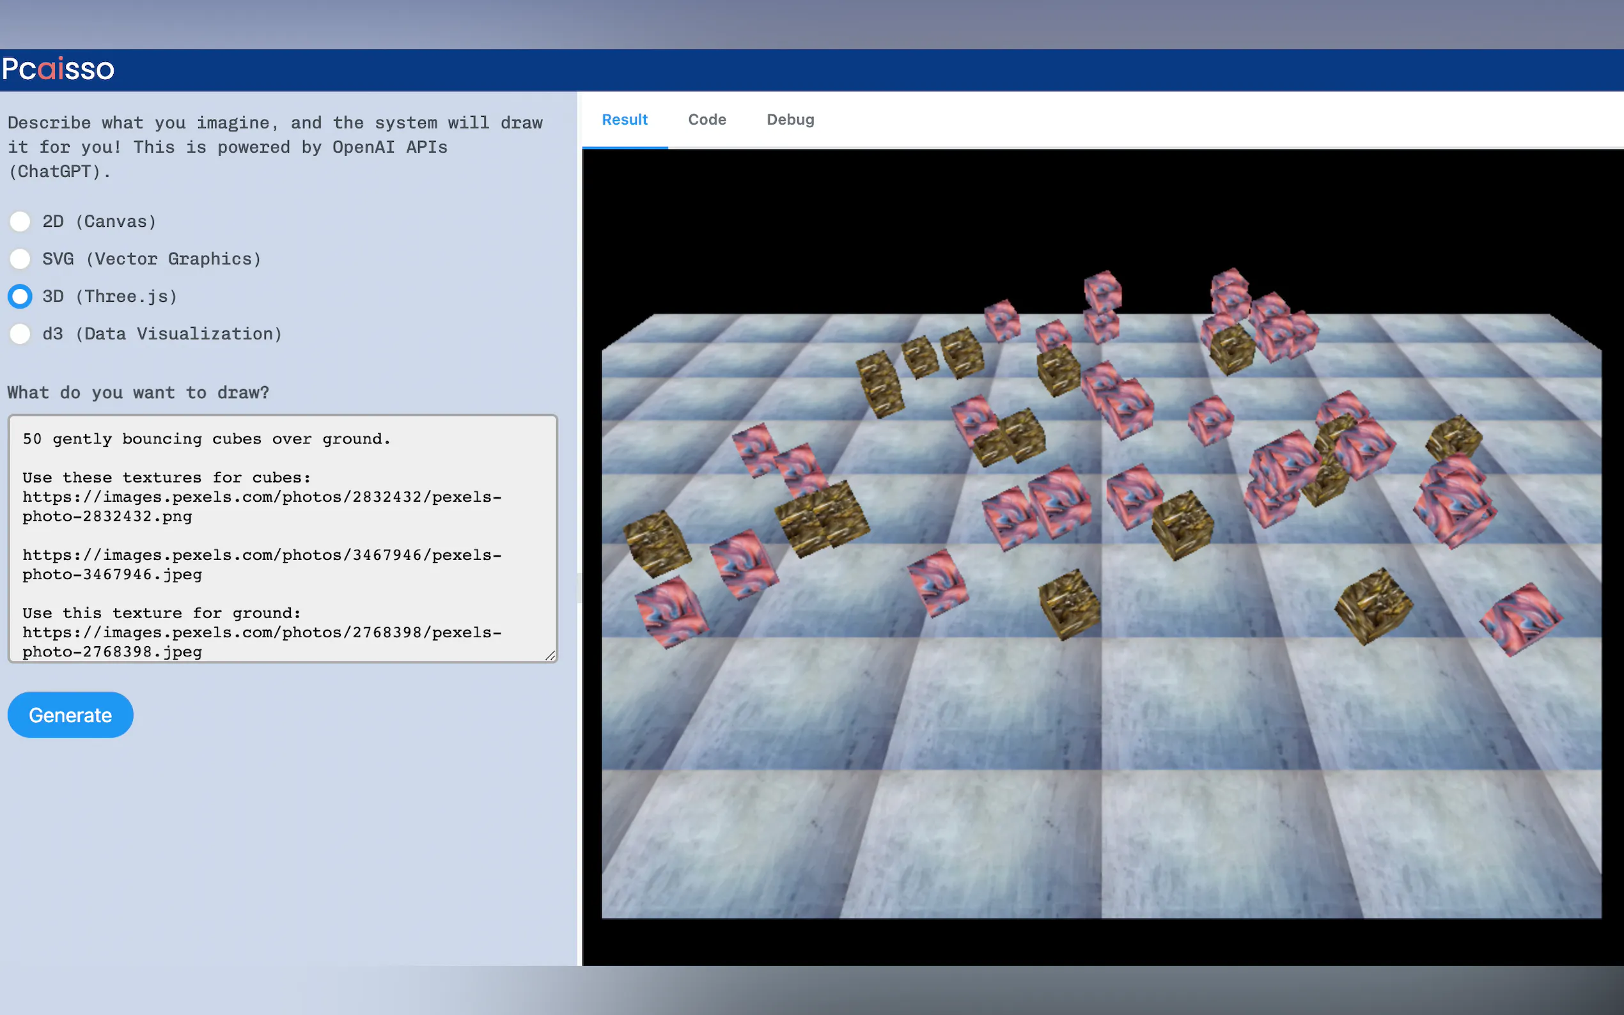Pick the d3 (Data Visualization) option
1624x1015 pixels.
click(x=20, y=334)
